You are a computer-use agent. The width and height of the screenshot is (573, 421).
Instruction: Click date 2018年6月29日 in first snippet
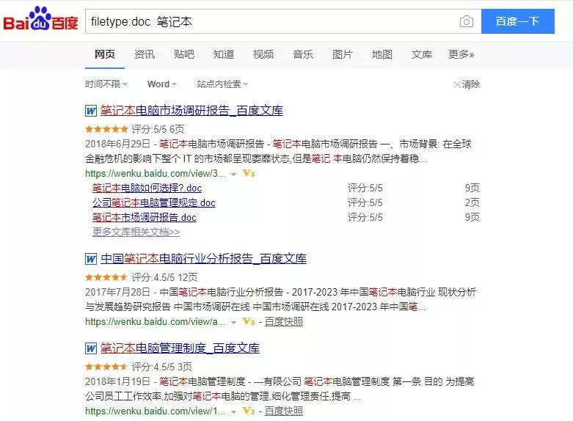[117, 144]
